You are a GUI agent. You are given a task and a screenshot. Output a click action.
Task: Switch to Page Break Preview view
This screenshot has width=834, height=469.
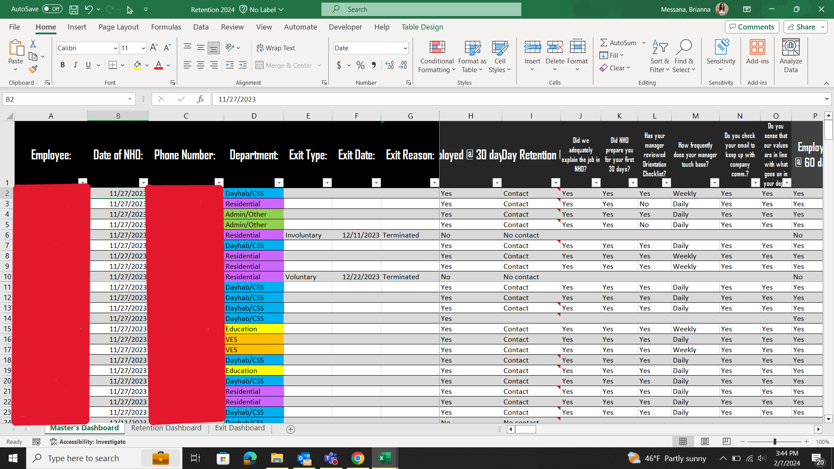[x=726, y=441]
